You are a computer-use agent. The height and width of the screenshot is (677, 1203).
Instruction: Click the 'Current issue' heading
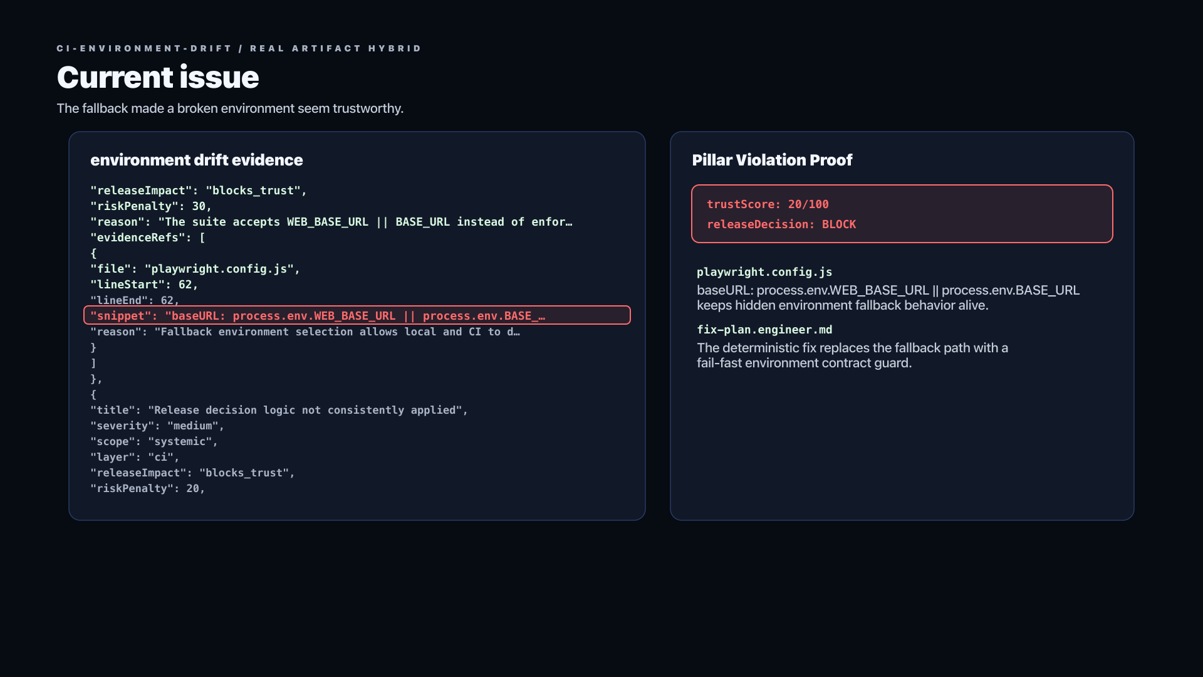158,77
